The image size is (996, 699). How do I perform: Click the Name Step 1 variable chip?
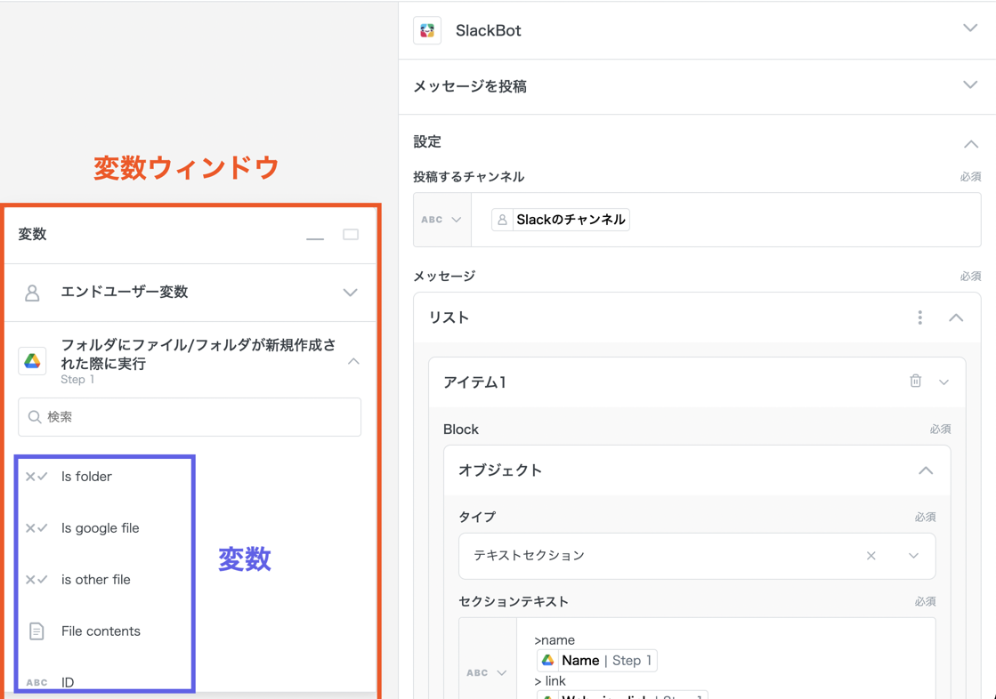pyautogui.click(x=597, y=661)
